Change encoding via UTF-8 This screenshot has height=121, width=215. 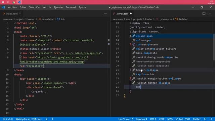(153, 119)
